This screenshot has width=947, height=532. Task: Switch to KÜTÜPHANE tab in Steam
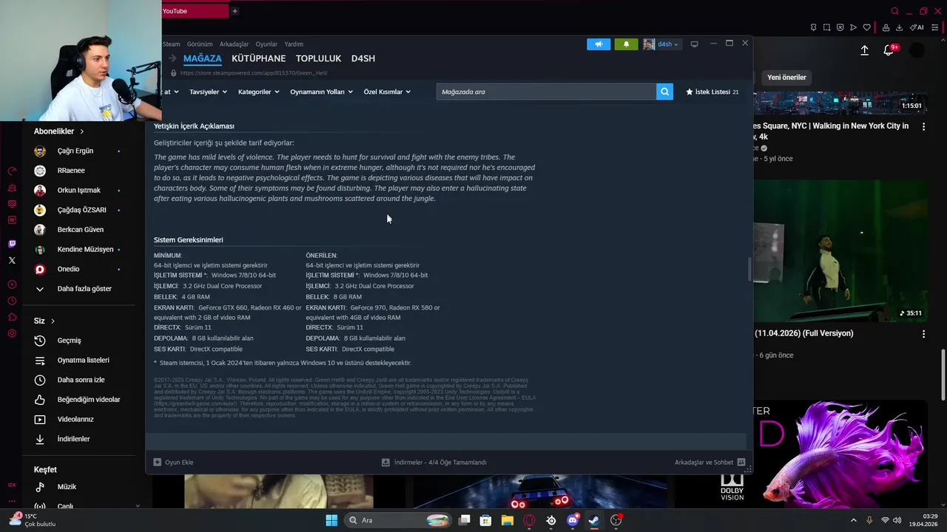click(258, 58)
